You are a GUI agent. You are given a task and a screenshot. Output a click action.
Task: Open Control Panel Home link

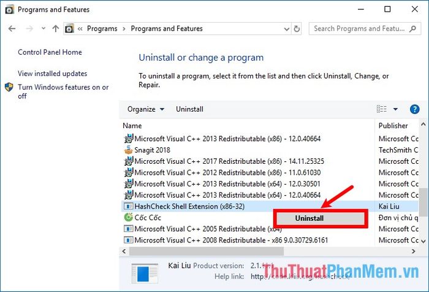[50, 52]
